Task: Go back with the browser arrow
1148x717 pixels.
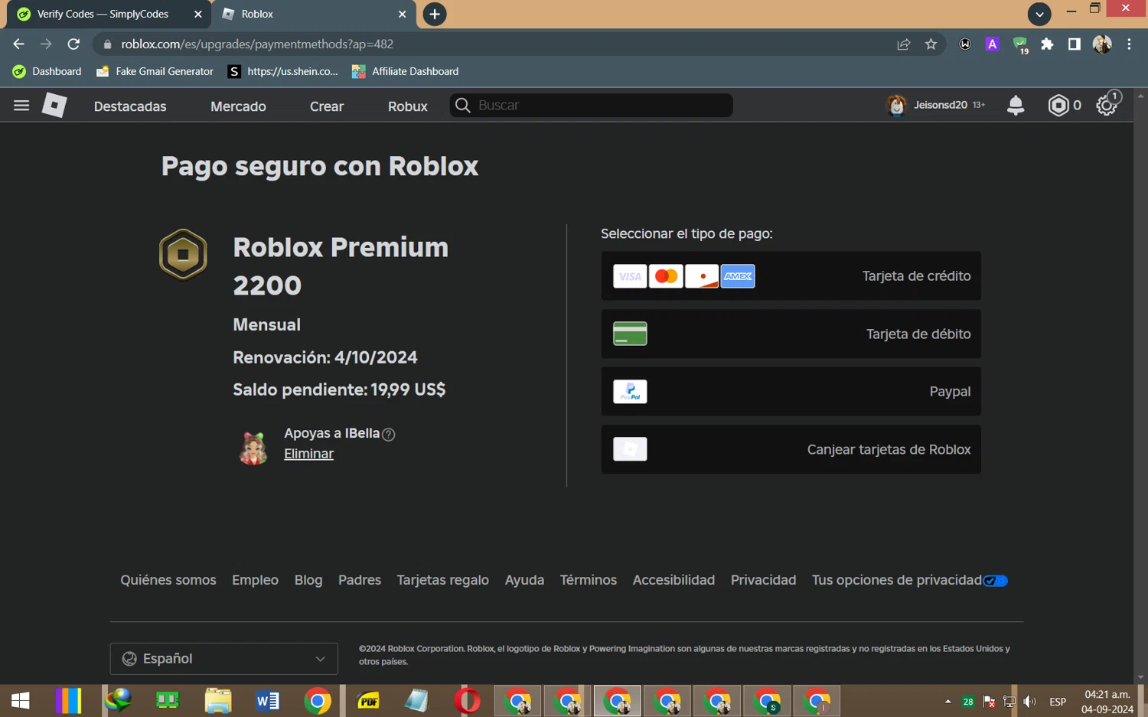Action: (19, 44)
